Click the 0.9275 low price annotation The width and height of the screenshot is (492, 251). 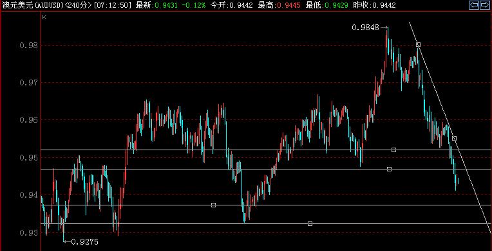tap(85, 241)
